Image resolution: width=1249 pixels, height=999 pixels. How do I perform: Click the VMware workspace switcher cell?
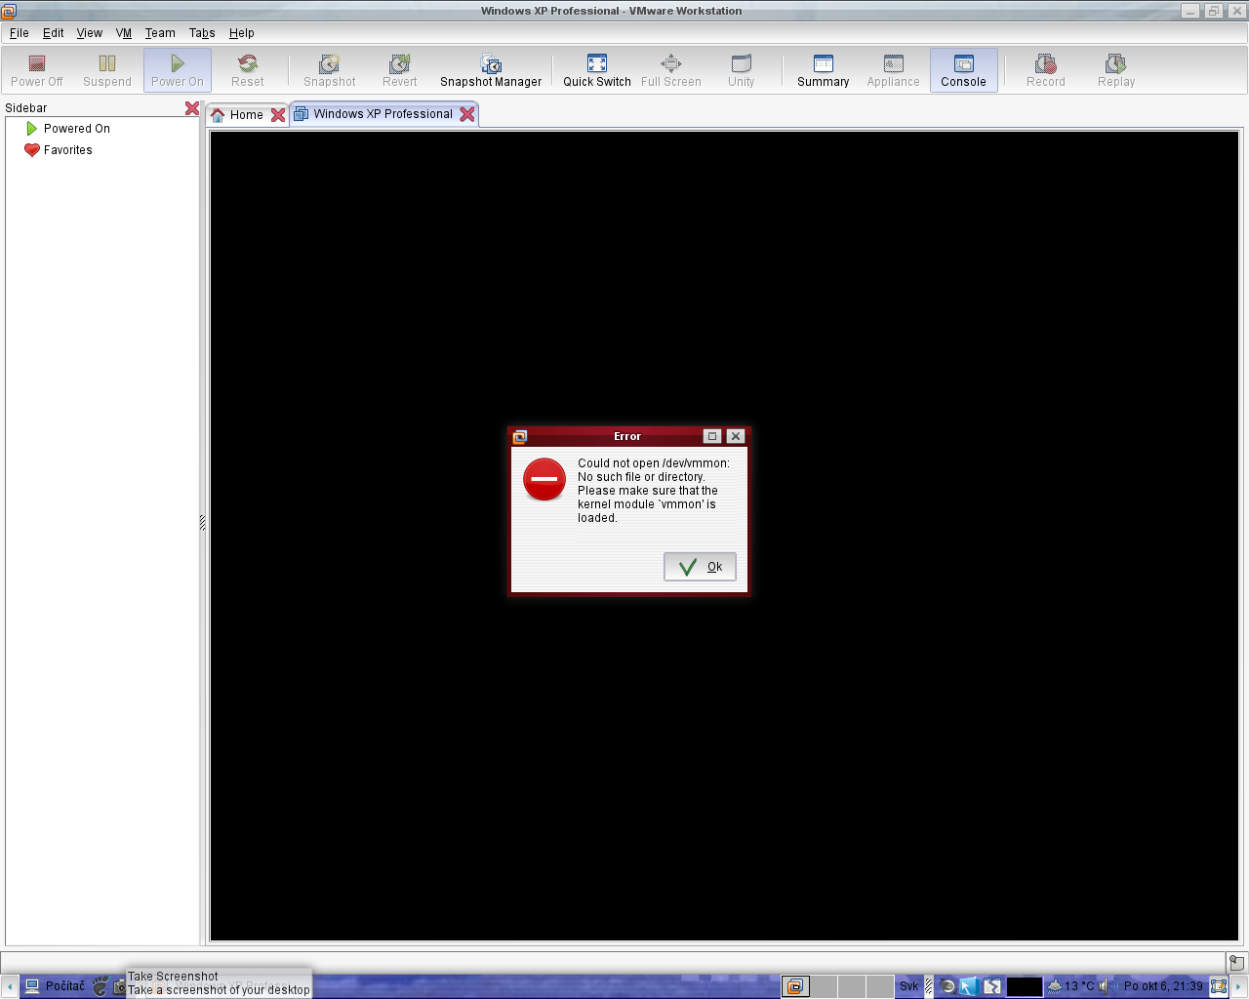pos(796,986)
